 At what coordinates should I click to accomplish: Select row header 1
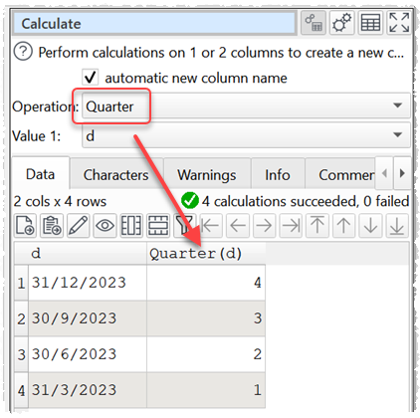(21, 283)
